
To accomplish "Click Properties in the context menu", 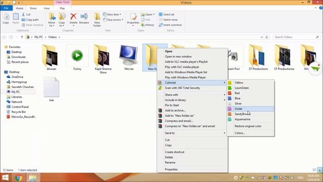I will pos(192,169).
